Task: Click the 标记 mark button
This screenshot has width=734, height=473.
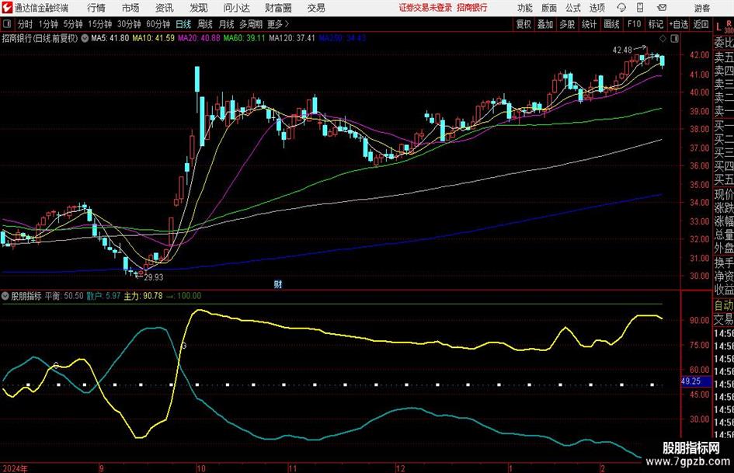Action: (656, 24)
